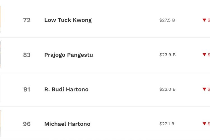Select the R. Budi Hartono name link
Image resolution: width=210 pixels, height=140 pixels.
click(x=66, y=90)
